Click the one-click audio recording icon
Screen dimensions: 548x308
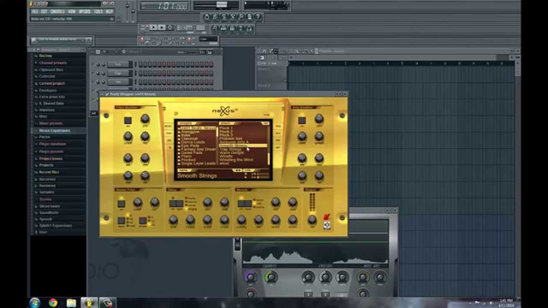[x=241, y=17]
